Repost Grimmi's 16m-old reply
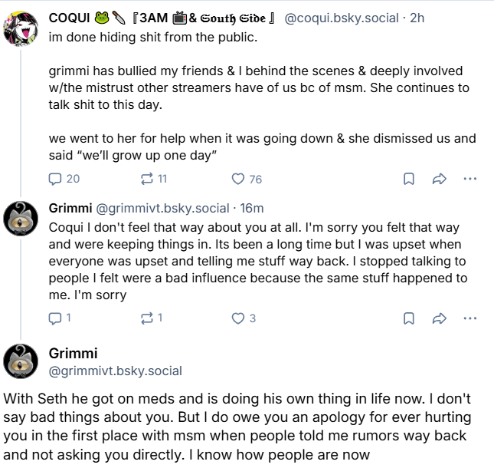Viewport: 494px width, 468px height. [x=146, y=318]
